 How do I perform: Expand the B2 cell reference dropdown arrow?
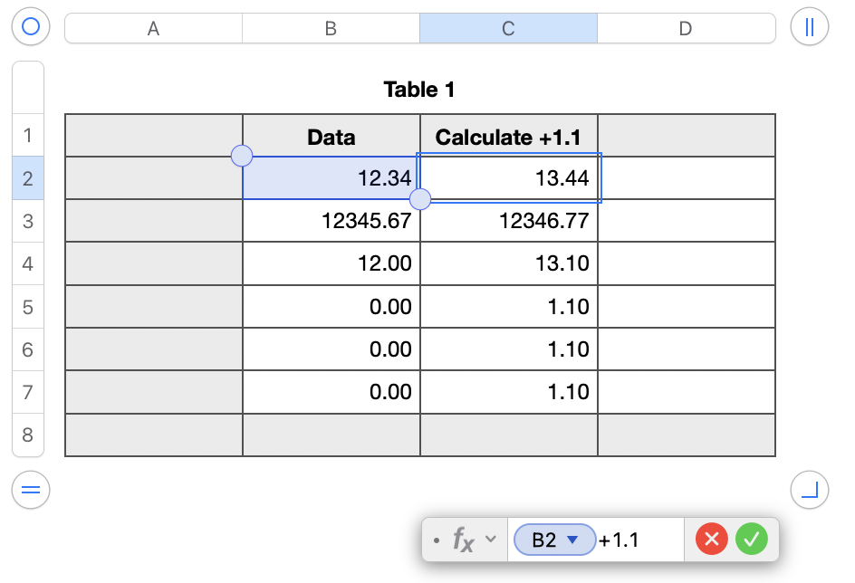pos(572,540)
